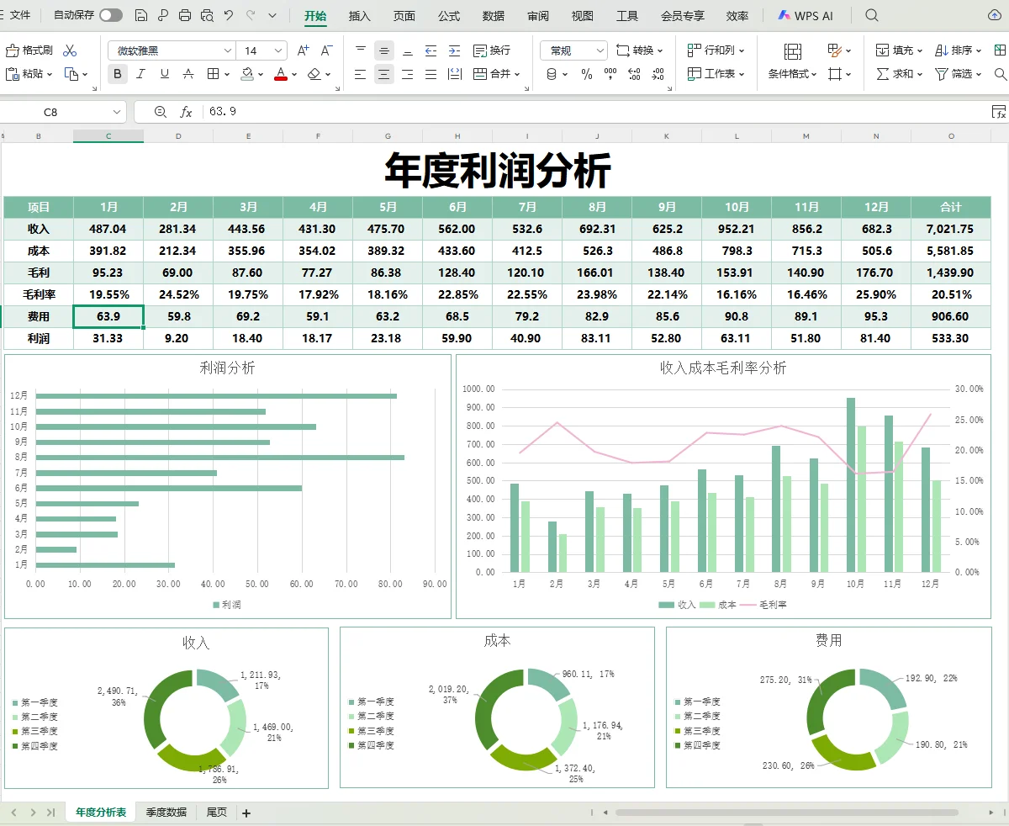Screen dimensions: 1009x826
Task: Click the cloud upload icon
Action: click(996, 15)
